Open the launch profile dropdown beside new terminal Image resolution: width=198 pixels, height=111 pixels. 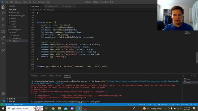point(185,76)
